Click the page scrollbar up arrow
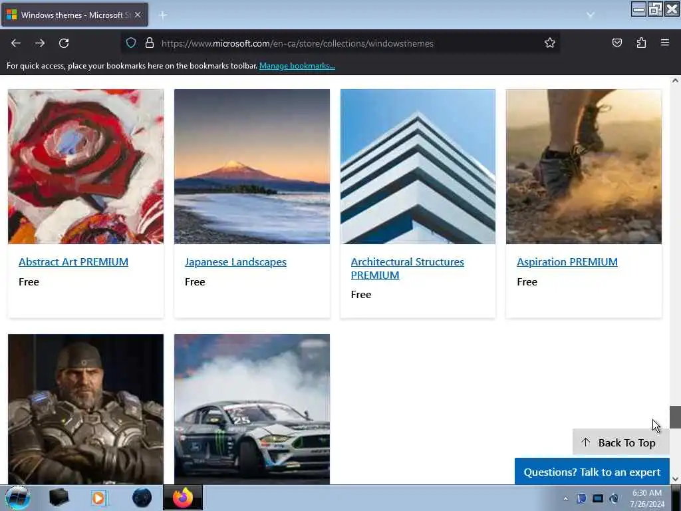681x511 pixels. pos(675,81)
